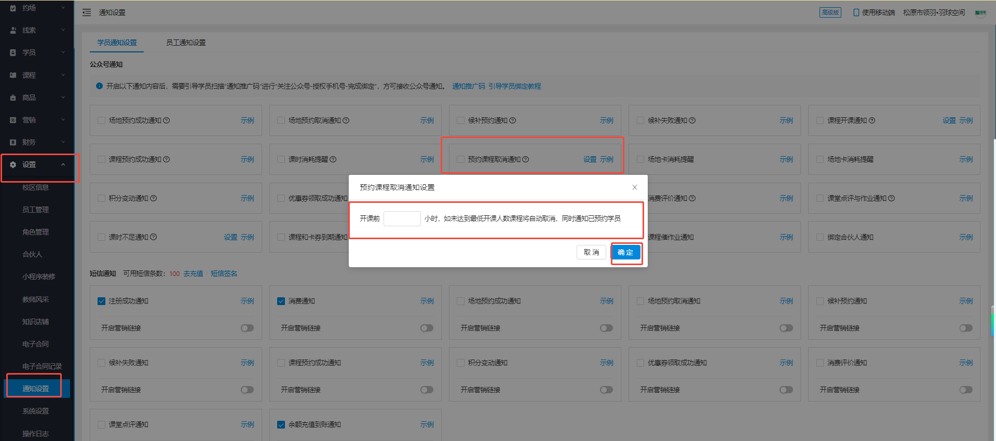The height and width of the screenshot is (441, 996).
Task: Toggle 开启营销链接 switch under 候补失败通知
Action: click(248, 390)
